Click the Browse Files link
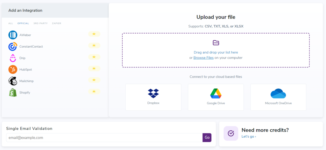This screenshot has width=326, height=150. tap(203, 58)
